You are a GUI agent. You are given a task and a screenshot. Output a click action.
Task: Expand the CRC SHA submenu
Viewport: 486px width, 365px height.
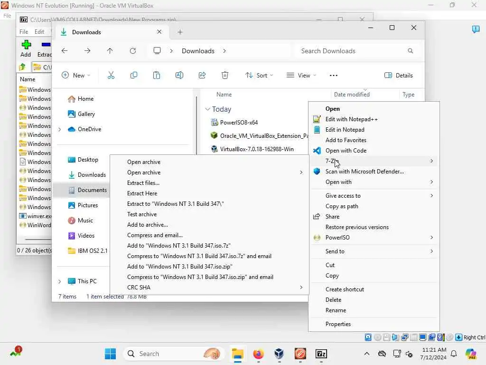click(x=301, y=288)
